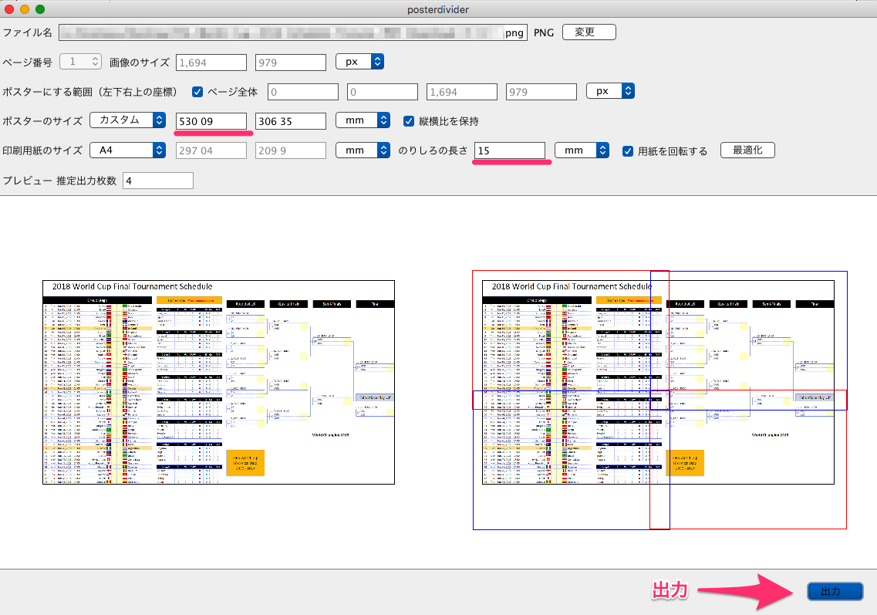Click the 最適化 optimize button

(x=747, y=150)
